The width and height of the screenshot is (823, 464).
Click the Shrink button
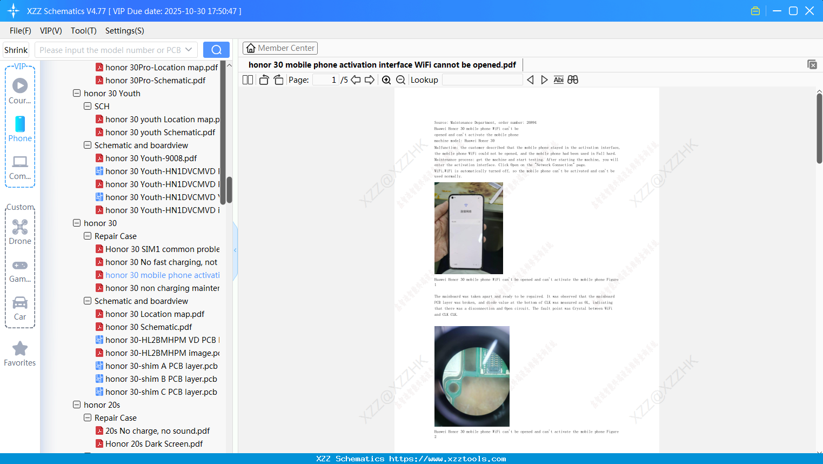tap(16, 50)
